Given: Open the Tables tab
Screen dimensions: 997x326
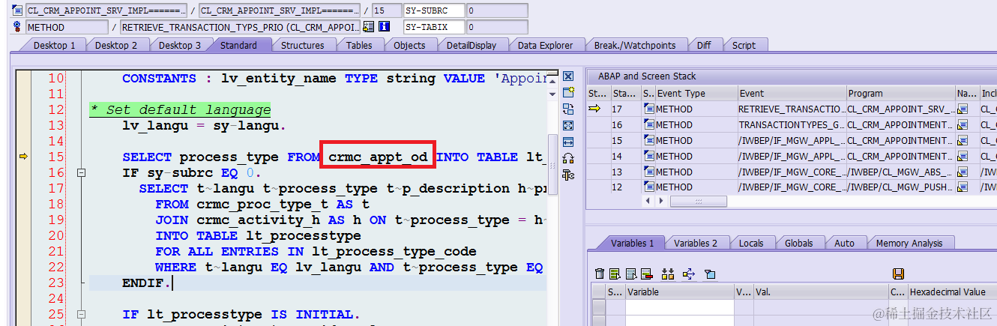Looking at the screenshot, I should point(359,45).
